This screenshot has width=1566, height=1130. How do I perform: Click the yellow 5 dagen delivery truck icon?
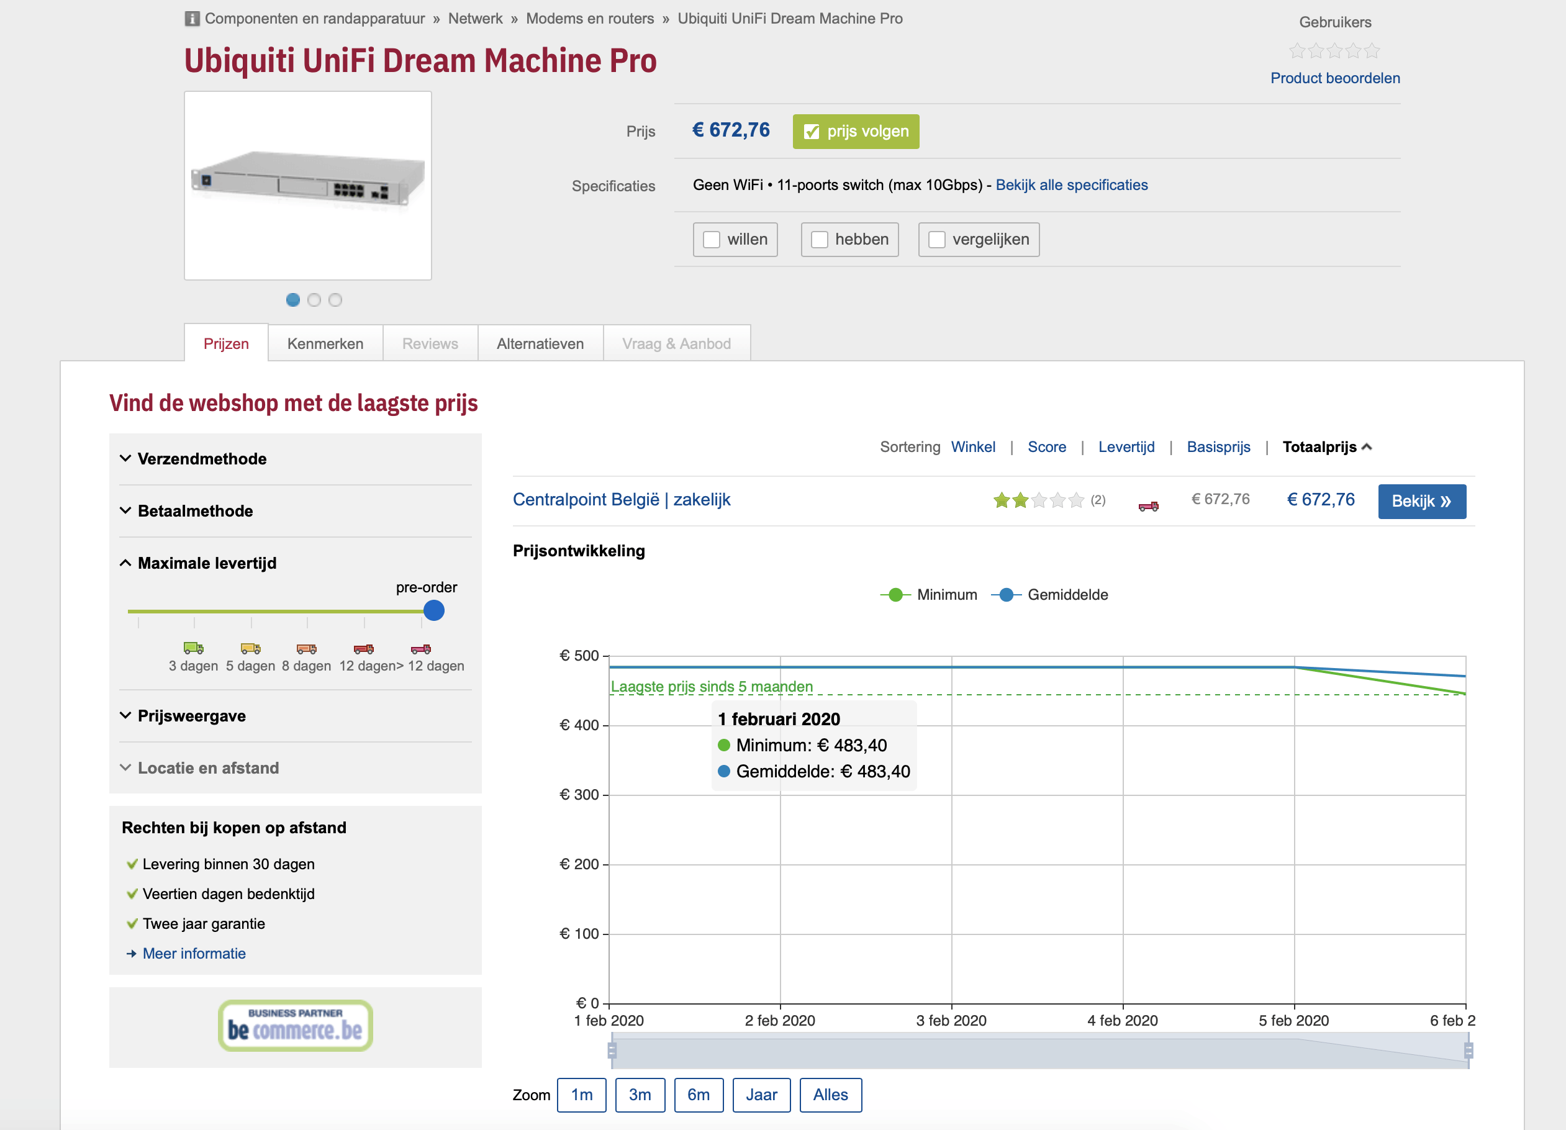[251, 648]
